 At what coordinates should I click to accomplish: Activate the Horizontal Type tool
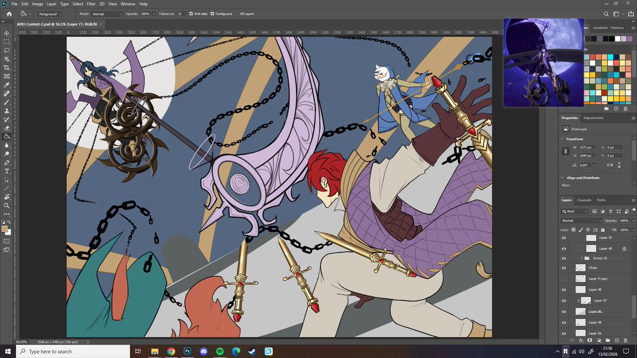(x=7, y=171)
